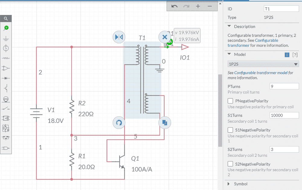The image size is (302, 190).
Task: Duplicate T1 with the copy icon
Action: (165, 123)
